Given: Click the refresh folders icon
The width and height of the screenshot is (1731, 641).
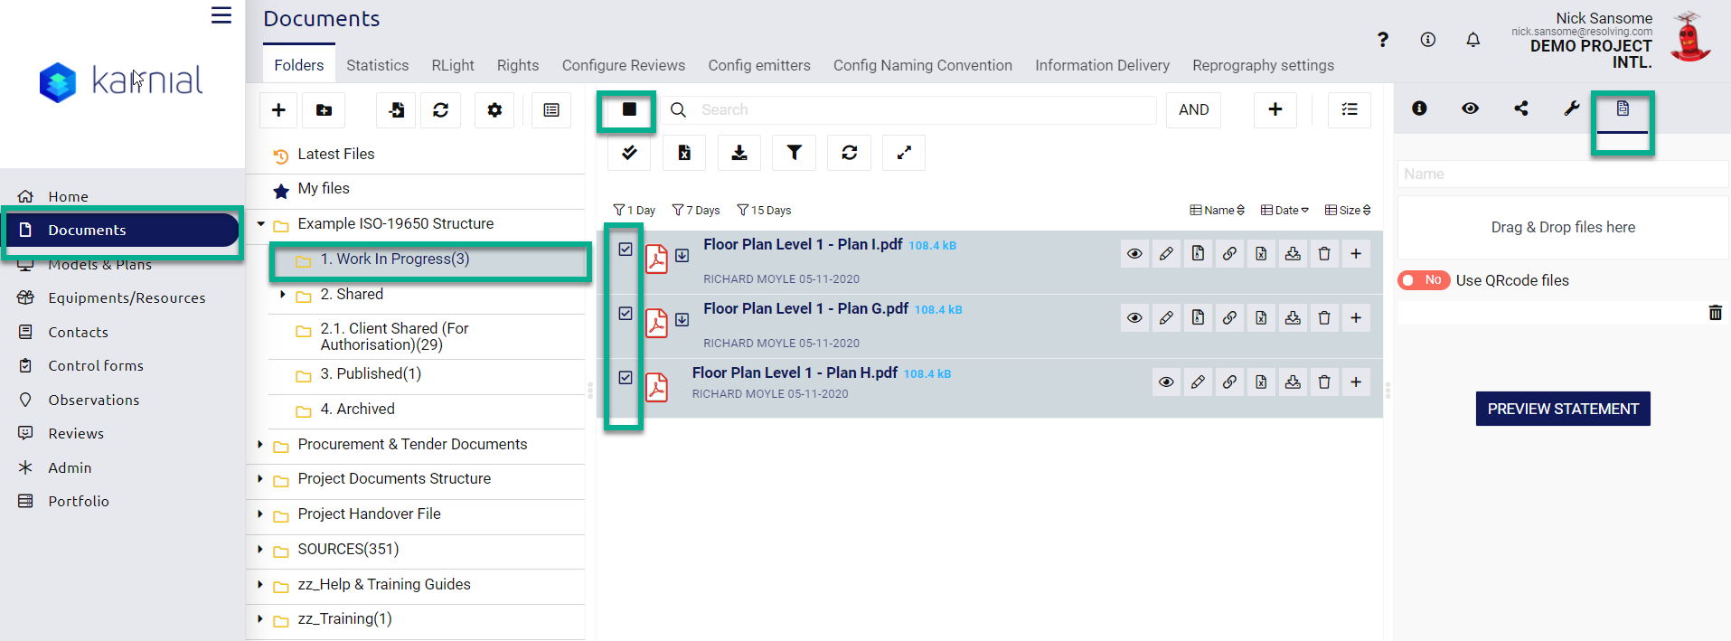Looking at the screenshot, I should [x=440, y=110].
